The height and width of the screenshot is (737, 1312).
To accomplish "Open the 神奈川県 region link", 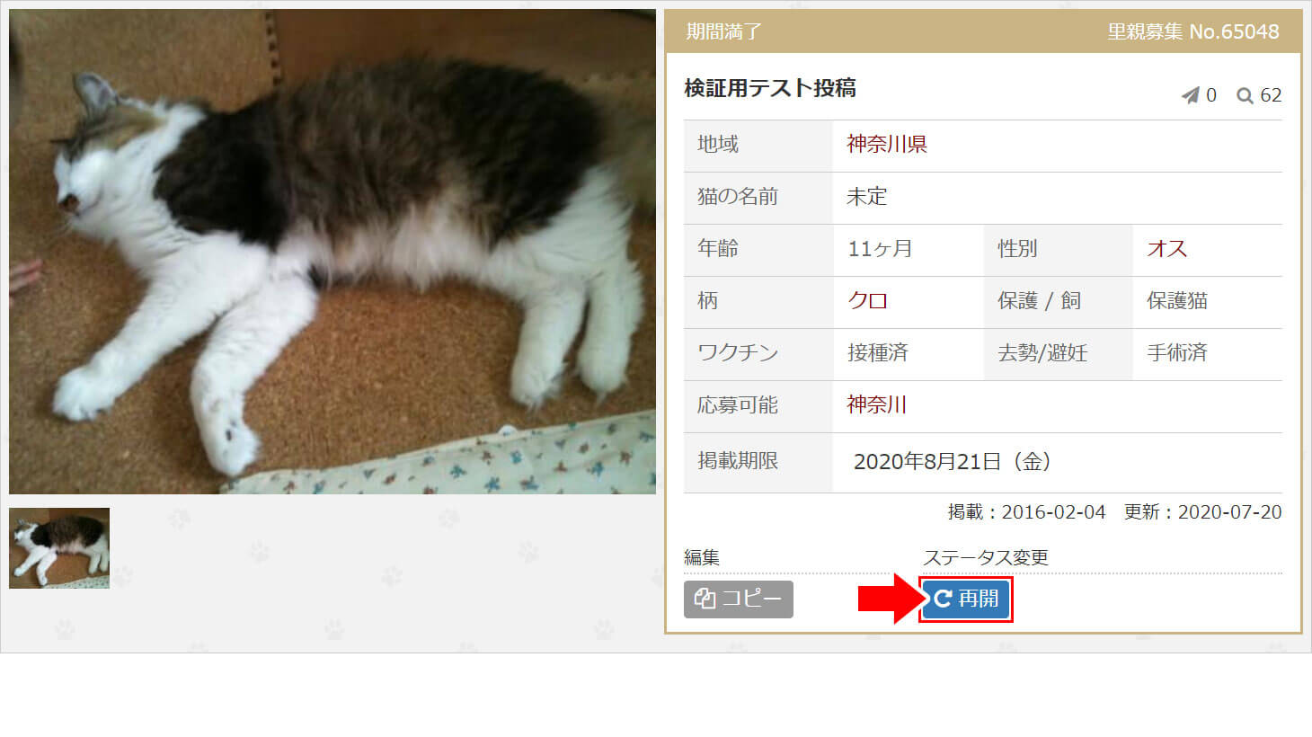I will point(887,144).
